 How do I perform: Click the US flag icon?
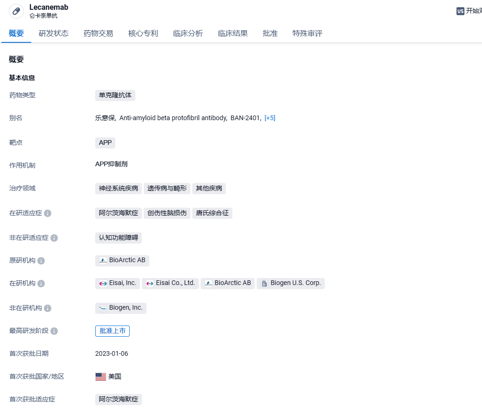tap(101, 377)
